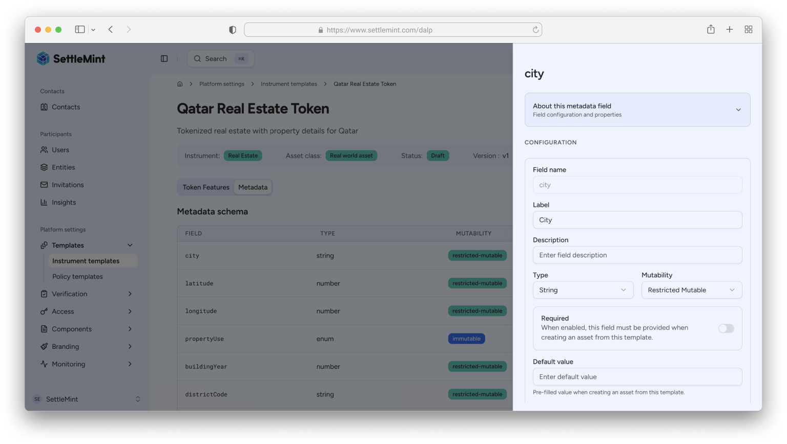Click the Description input field
Screen dimensions: 787x444
637,255
